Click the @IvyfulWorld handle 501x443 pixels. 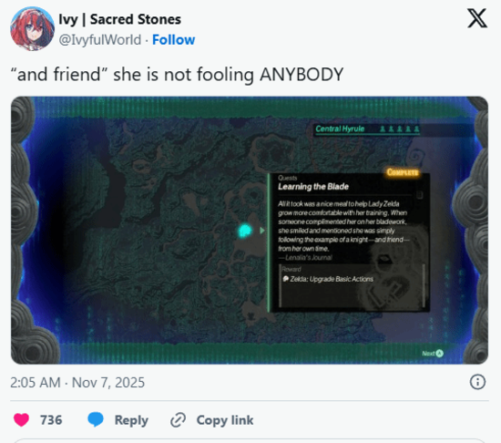(99, 40)
